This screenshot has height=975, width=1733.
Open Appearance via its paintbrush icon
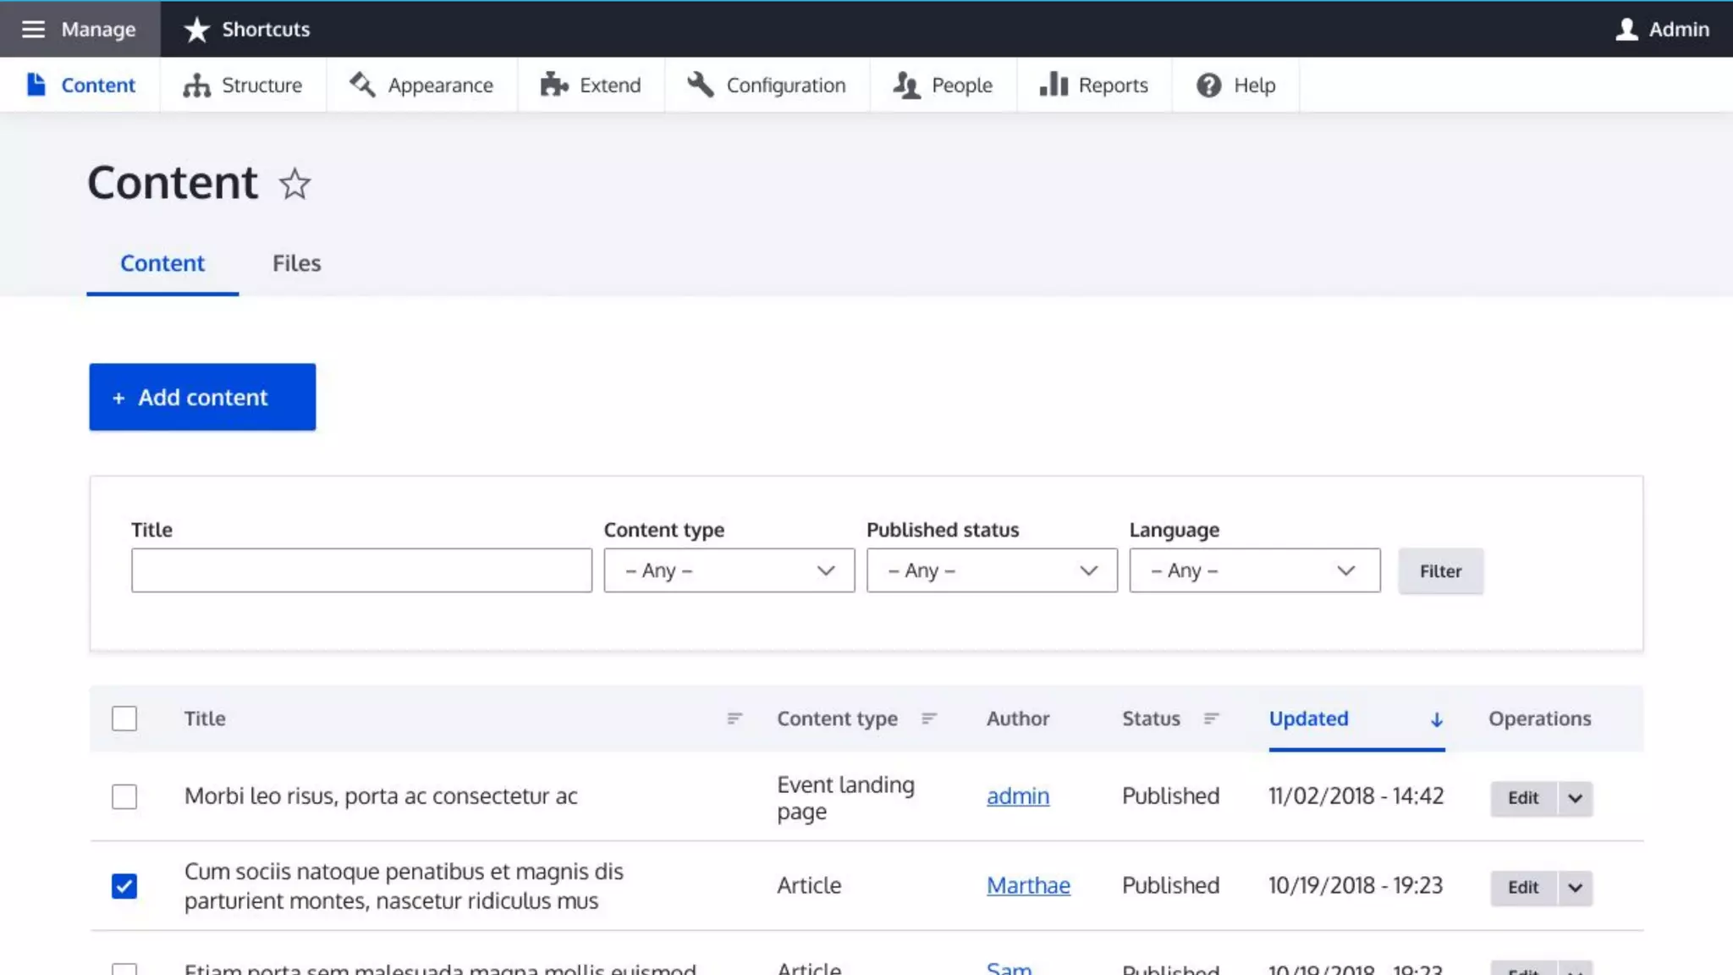(363, 85)
